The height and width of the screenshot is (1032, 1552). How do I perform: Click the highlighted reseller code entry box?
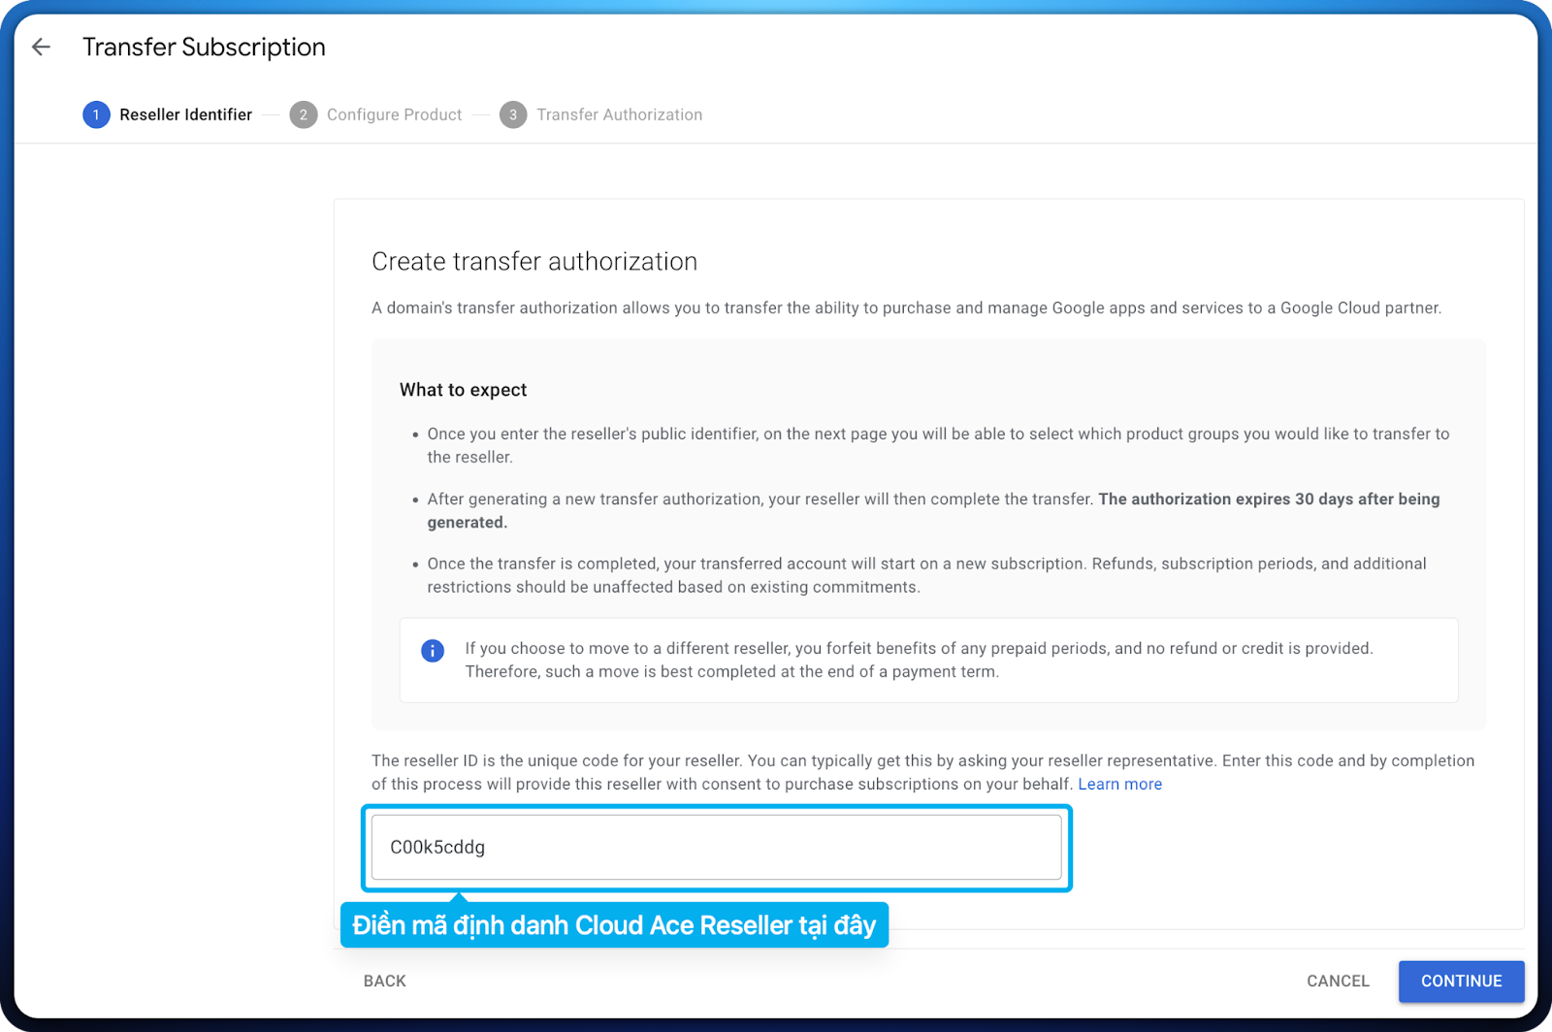716,848
